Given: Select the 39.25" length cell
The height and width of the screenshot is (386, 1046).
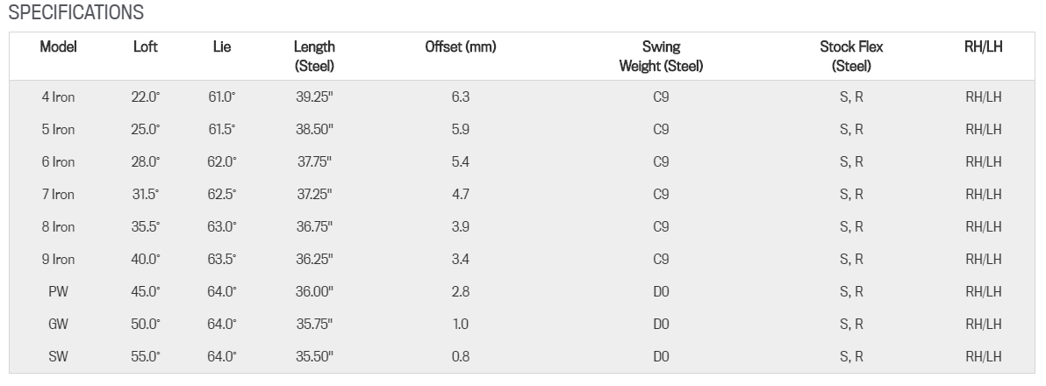Looking at the screenshot, I should coord(314,97).
